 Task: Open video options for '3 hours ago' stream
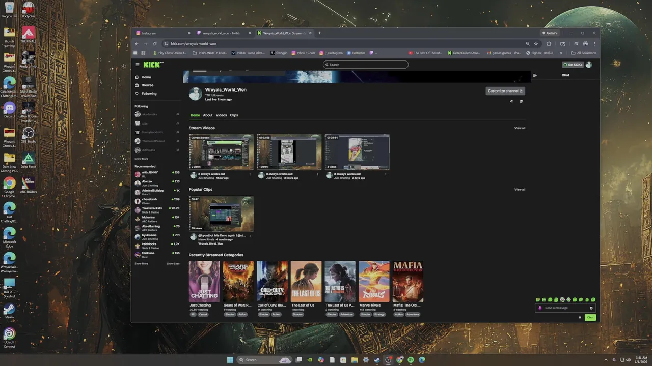click(318, 174)
